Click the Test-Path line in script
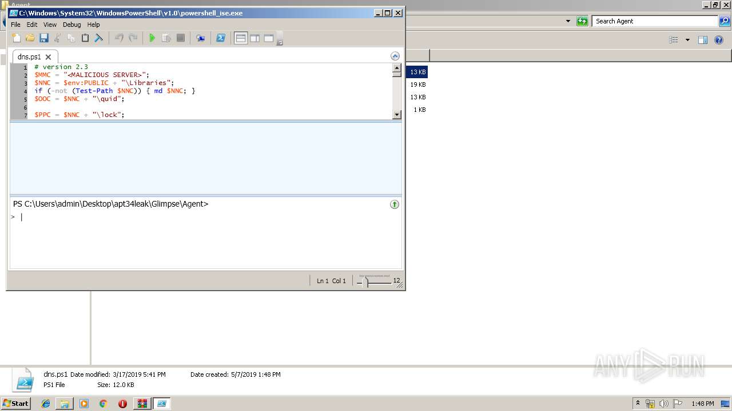 [x=114, y=91]
